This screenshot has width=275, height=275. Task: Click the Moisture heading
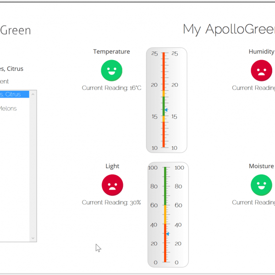click(x=261, y=166)
